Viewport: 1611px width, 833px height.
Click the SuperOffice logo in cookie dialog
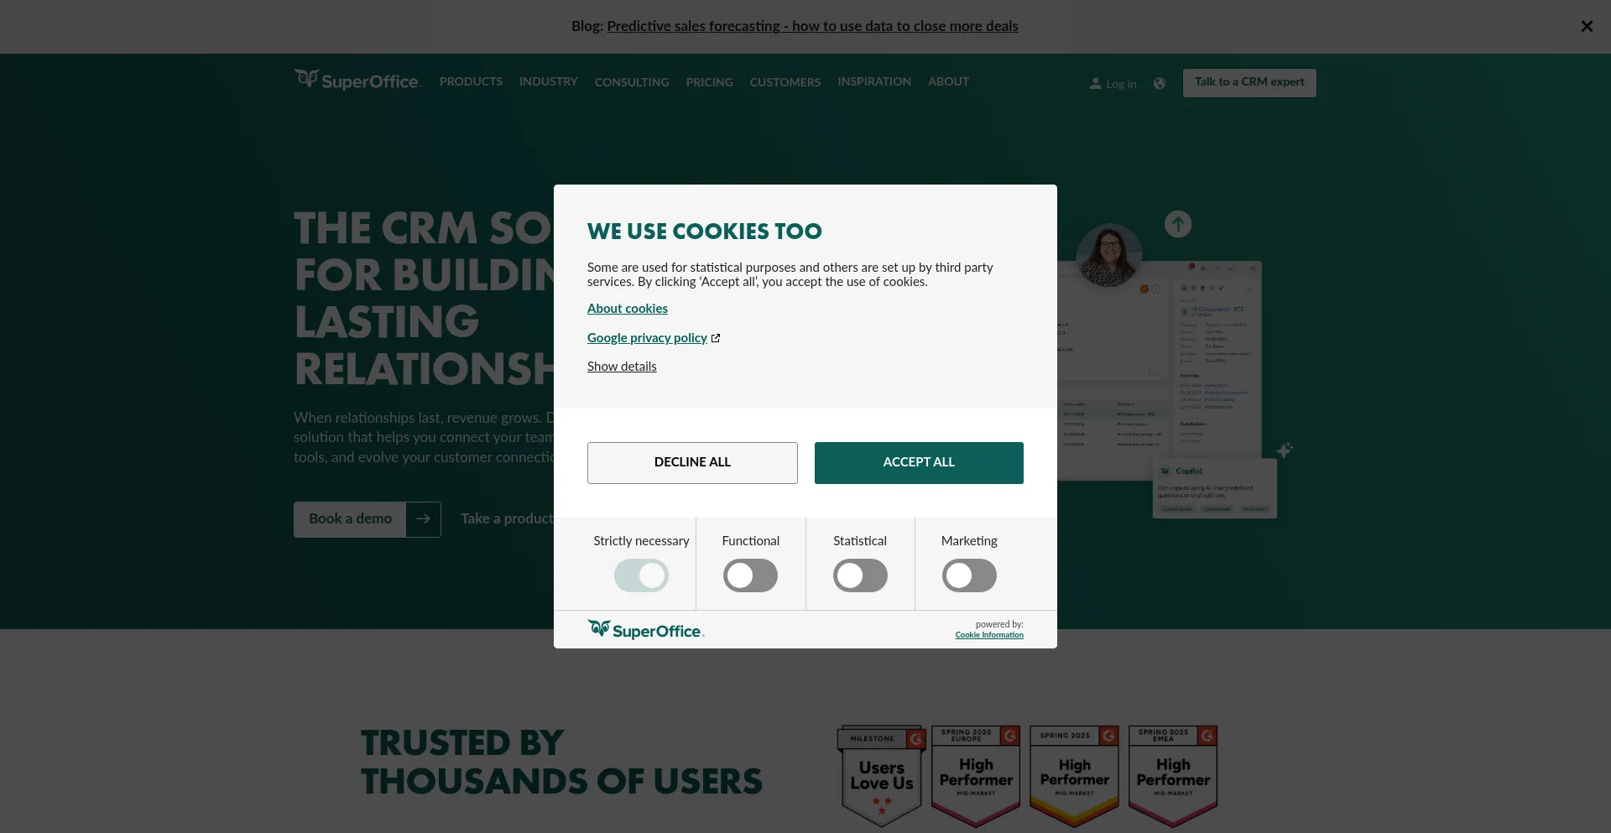coord(645,630)
